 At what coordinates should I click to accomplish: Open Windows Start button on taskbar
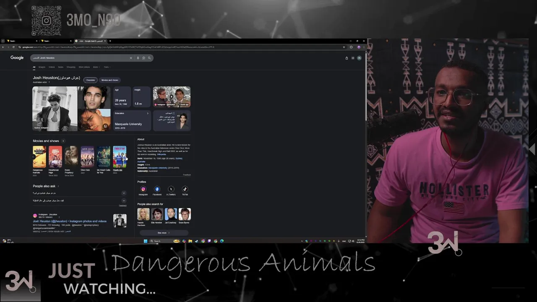pyautogui.click(x=146, y=241)
